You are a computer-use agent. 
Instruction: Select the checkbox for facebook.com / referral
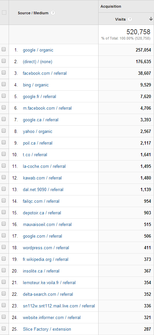(x=4, y=73)
